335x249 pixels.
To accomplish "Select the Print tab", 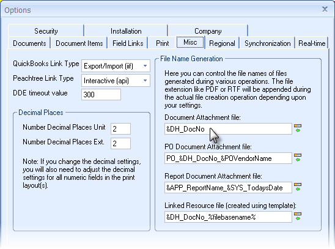I will click(x=163, y=43).
